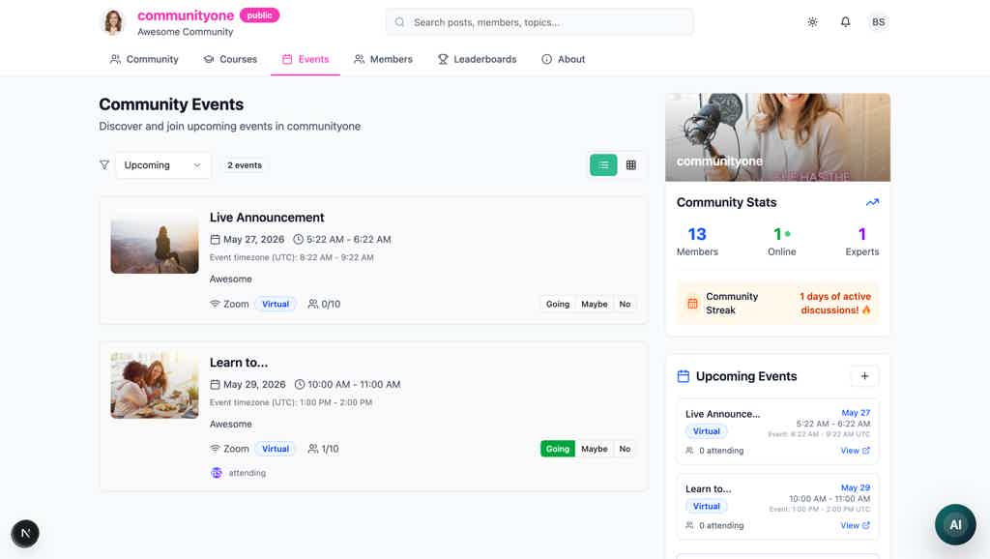This screenshot has height=559, width=990.
Task: Click the attendees icon for Learn to...
Action: point(312,449)
